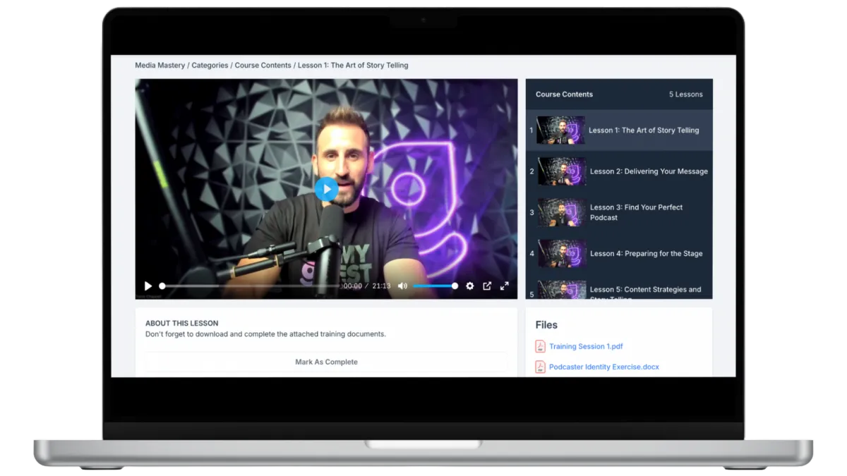
Task: Enter fullscreen with the expand icon
Action: (x=505, y=286)
